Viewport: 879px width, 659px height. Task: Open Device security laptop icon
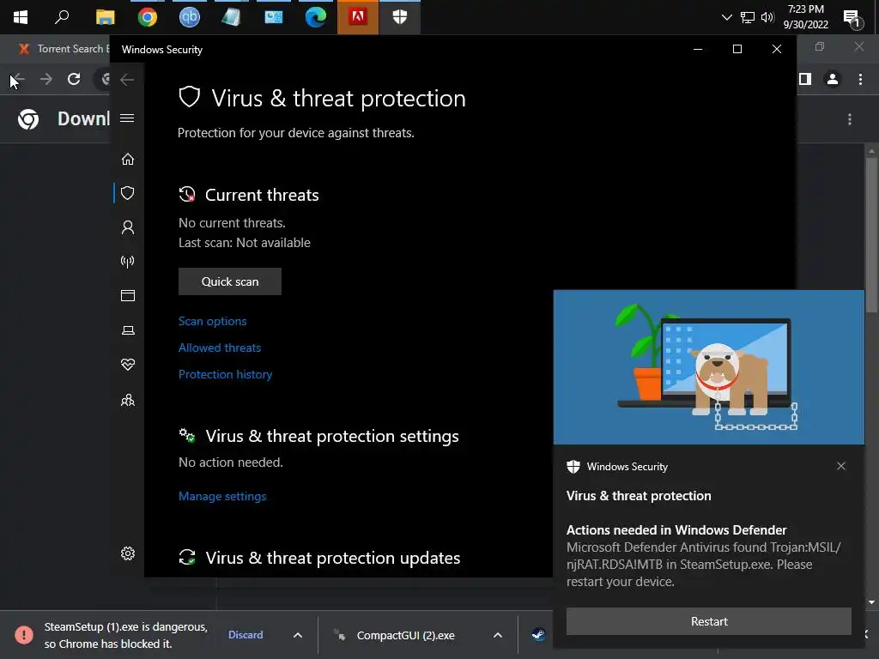point(128,330)
